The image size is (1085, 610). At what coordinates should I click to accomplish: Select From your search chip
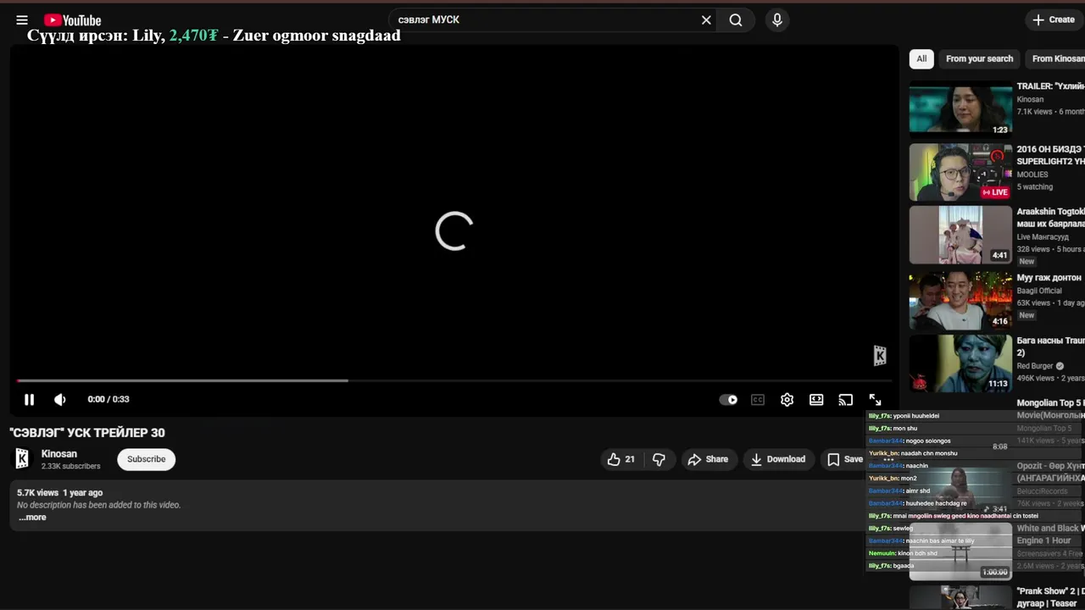[x=979, y=58]
